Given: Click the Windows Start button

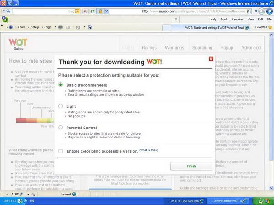Looking at the screenshot, I should [x=263, y=201].
